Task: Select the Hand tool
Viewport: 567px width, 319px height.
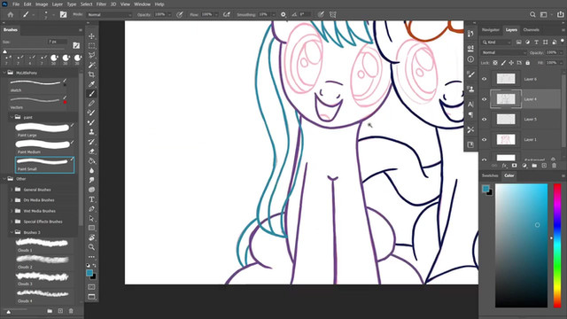Action: point(91,237)
